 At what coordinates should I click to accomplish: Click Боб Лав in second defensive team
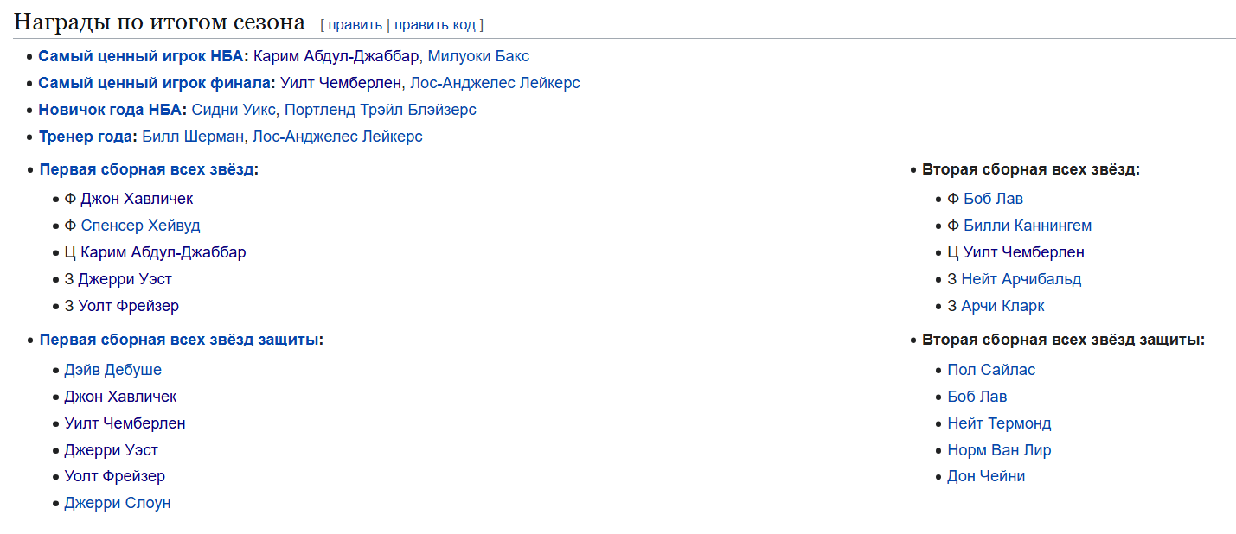(977, 397)
